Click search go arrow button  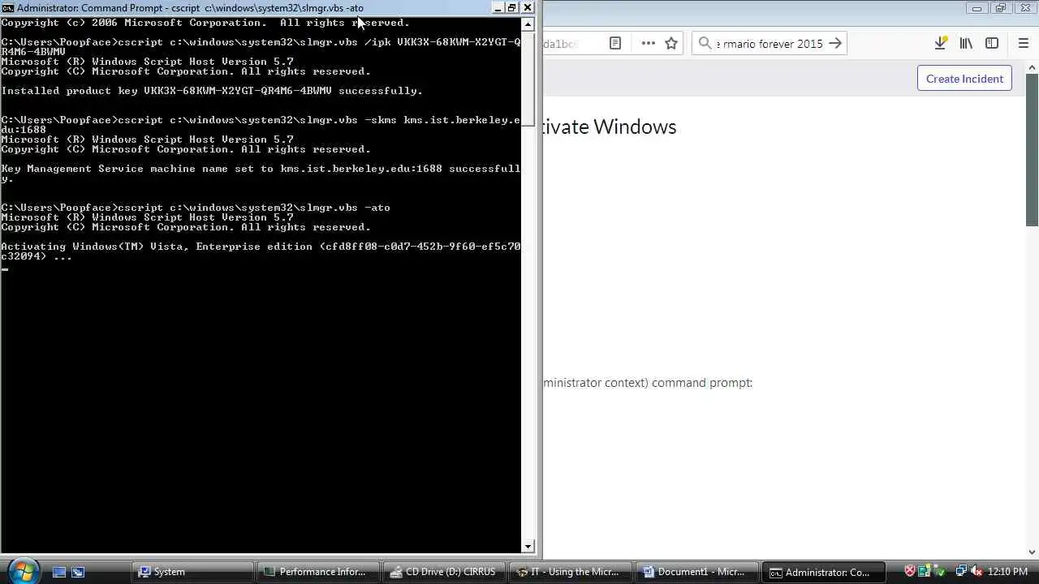835,44
